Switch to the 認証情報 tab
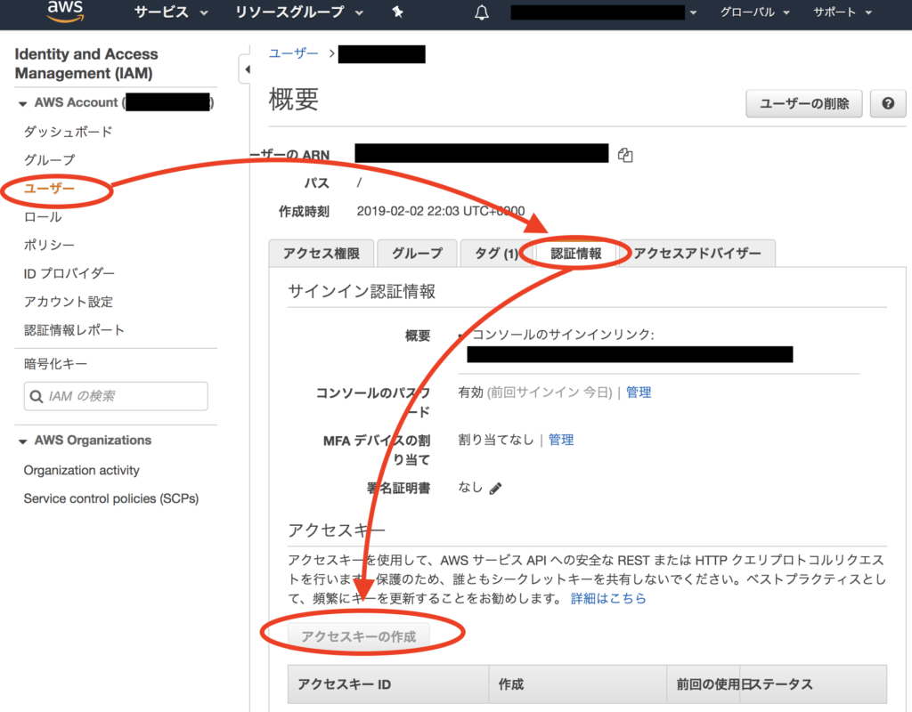 click(x=576, y=254)
